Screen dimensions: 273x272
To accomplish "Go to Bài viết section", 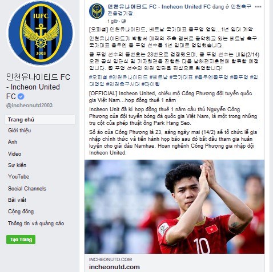I will tap(17, 200).
